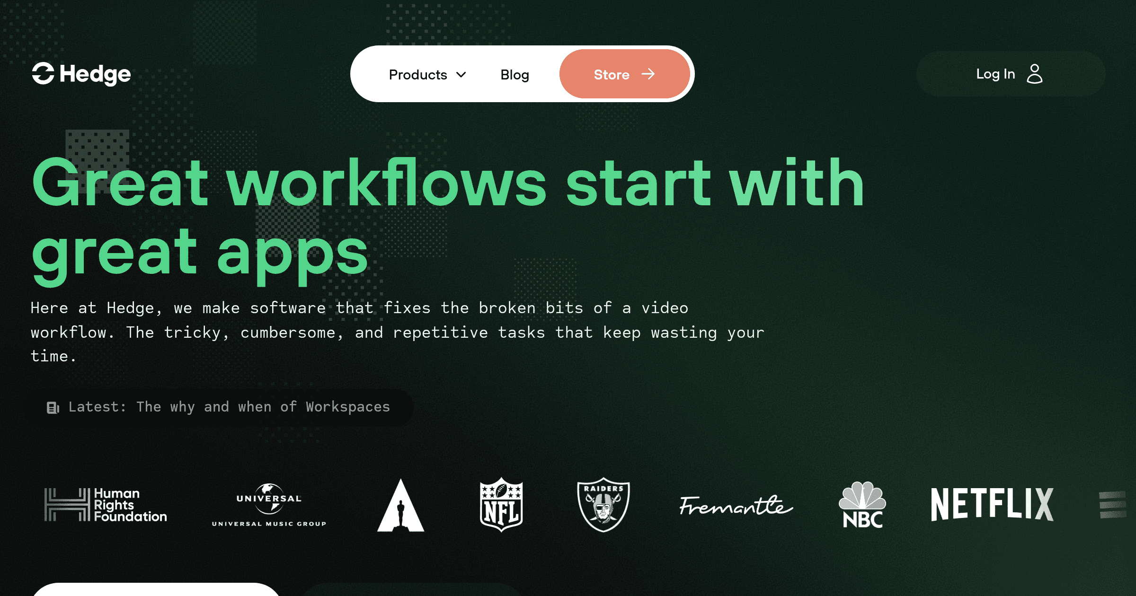Click the Universal Music Group logo
Image resolution: width=1136 pixels, height=596 pixels.
tap(269, 505)
